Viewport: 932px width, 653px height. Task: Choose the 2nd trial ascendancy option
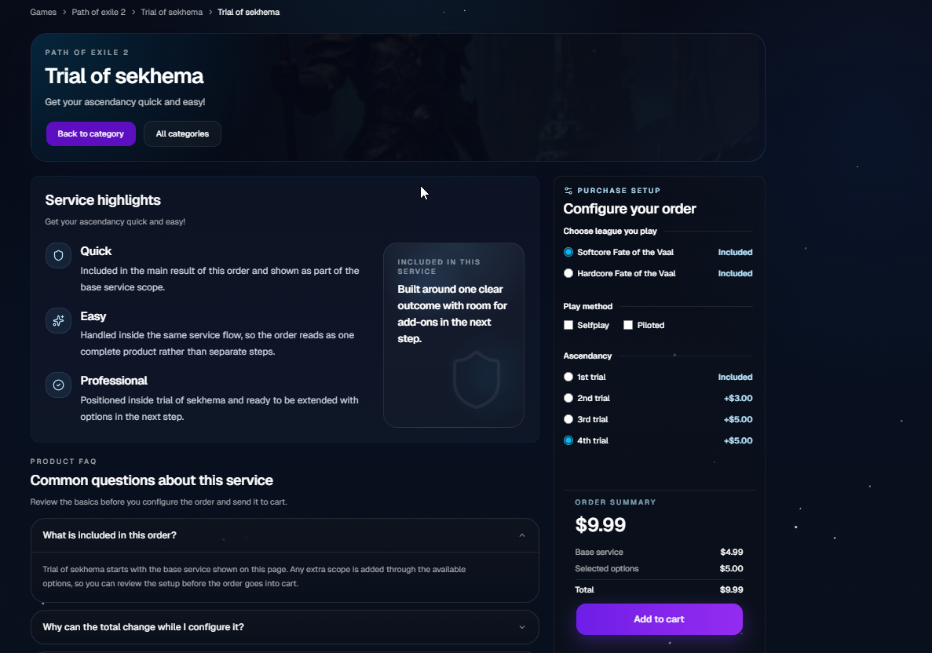(x=568, y=398)
